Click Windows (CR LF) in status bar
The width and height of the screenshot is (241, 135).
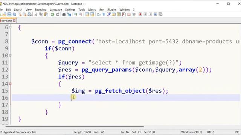tap(192, 132)
